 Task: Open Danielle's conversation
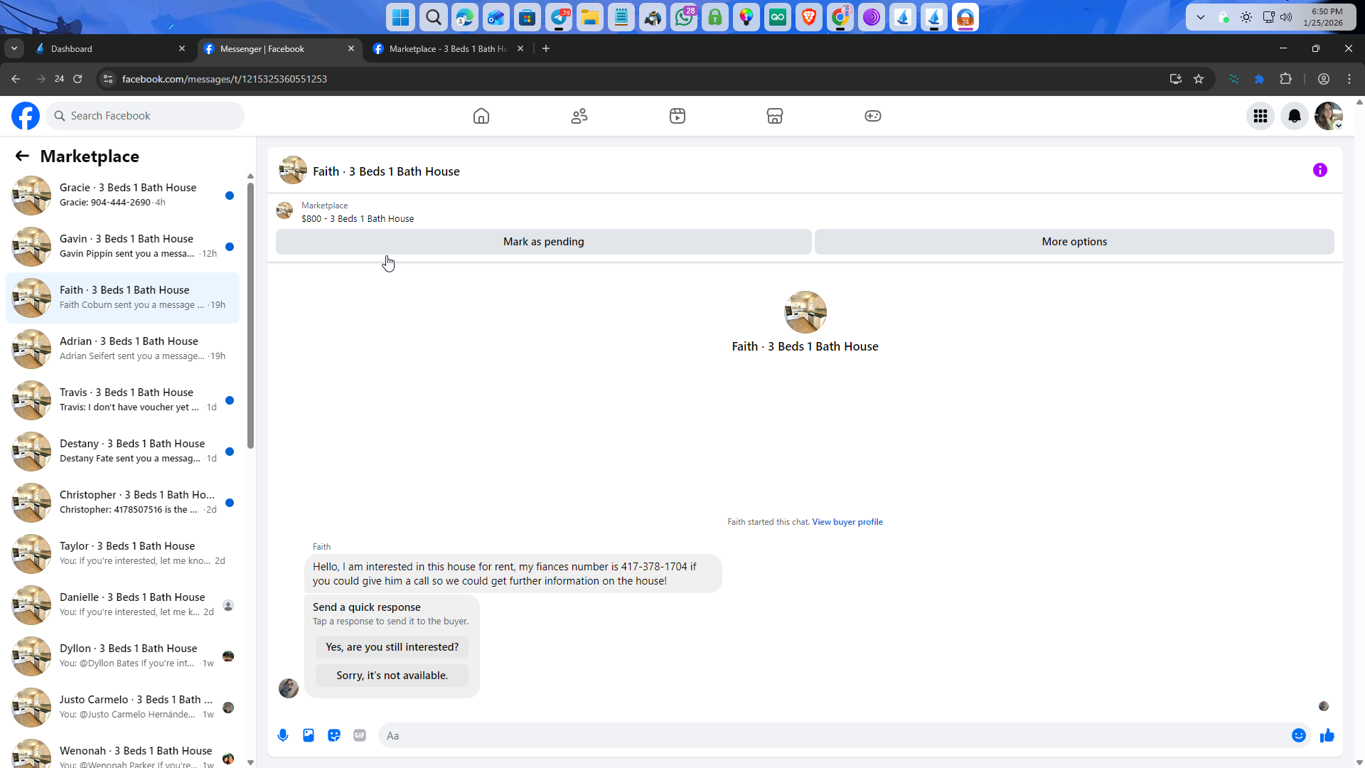coord(122,605)
